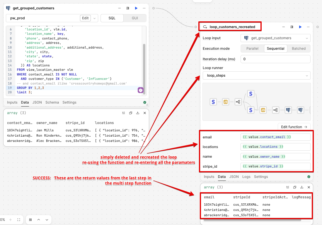Open more options for get_grouped_customers block
The width and height of the screenshot is (322, 225).
pos(144,8)
